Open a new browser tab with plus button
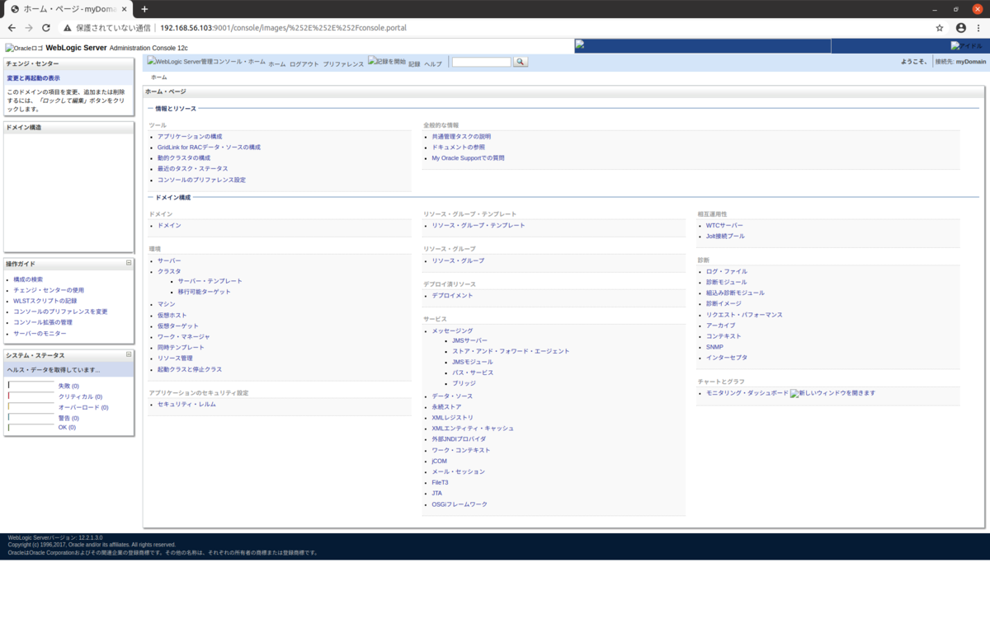This screenshot has width=990, height=628. pyautogui.click(x=144, y=9)
